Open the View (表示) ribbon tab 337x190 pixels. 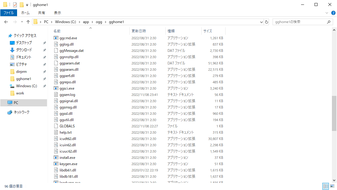[x=58, y=13]
